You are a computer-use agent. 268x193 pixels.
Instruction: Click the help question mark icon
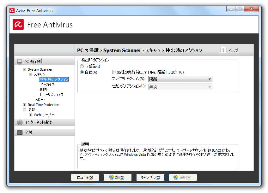coord(223,50)
